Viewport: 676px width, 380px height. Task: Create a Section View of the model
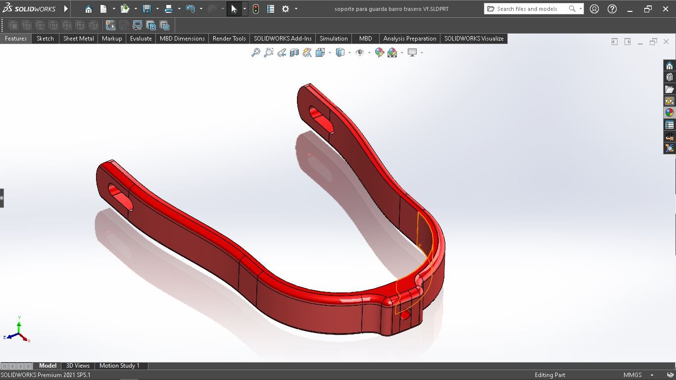click(294, 52)
